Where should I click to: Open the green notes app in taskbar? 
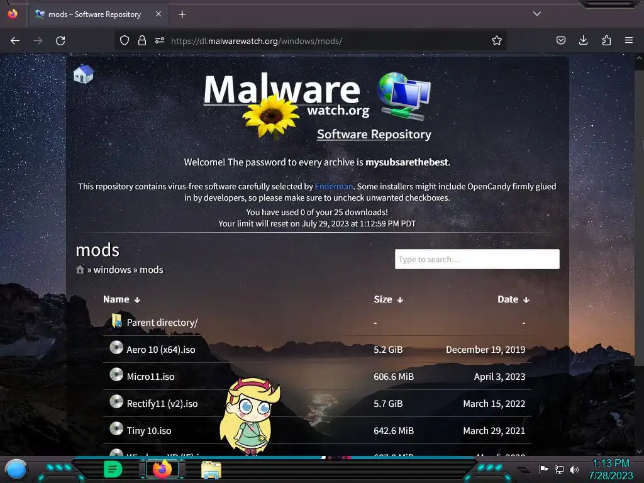click(x=113, y=469)
